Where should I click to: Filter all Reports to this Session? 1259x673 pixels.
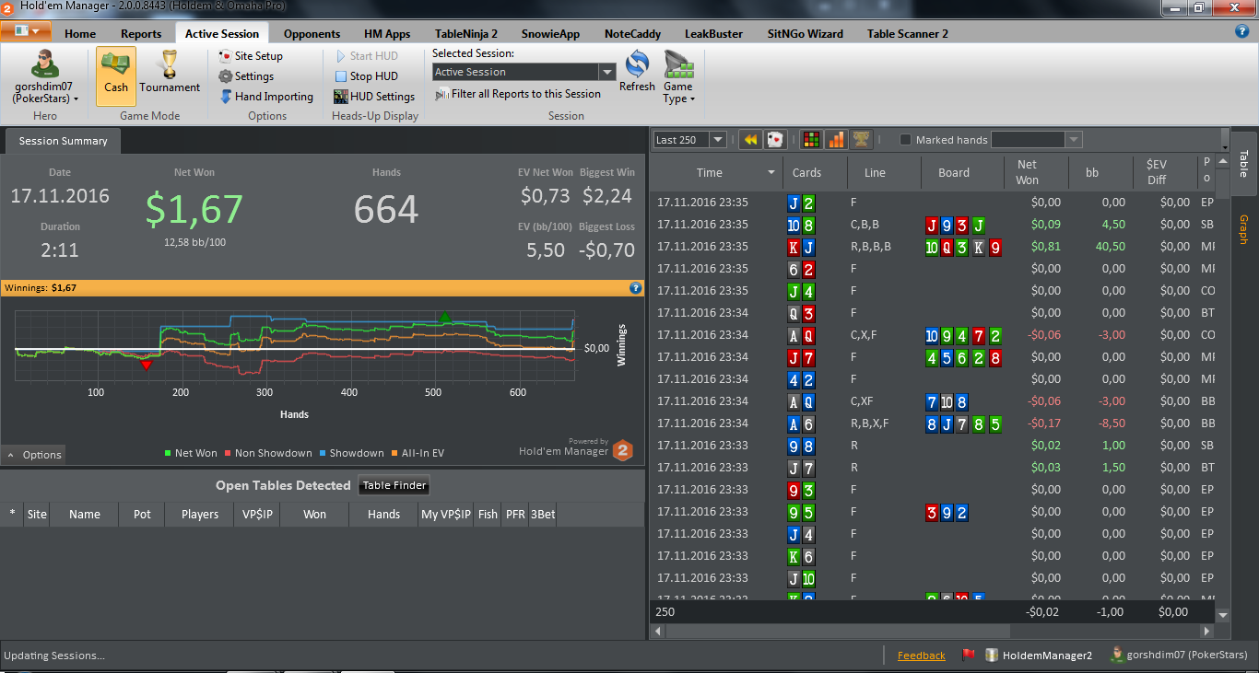[x=518, y=94]
